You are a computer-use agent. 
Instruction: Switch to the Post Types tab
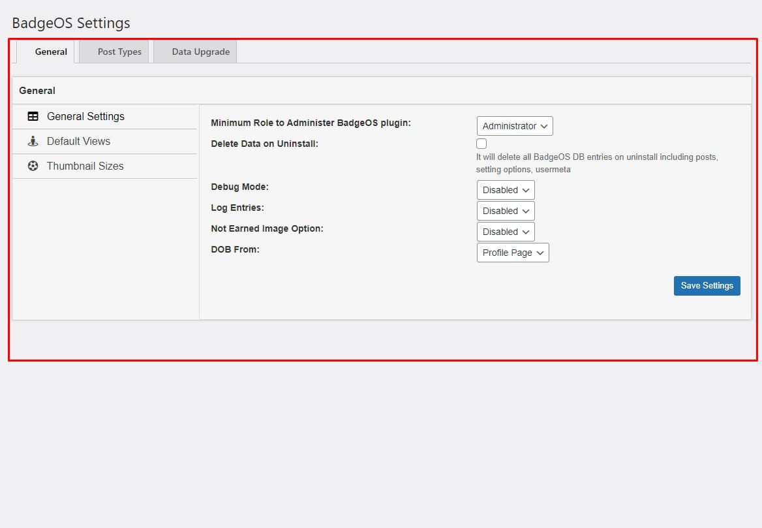tap(119, 52)
